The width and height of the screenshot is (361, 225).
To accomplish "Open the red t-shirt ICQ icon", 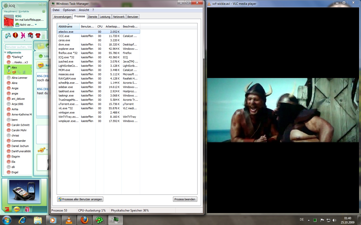I will pos(38,35).
